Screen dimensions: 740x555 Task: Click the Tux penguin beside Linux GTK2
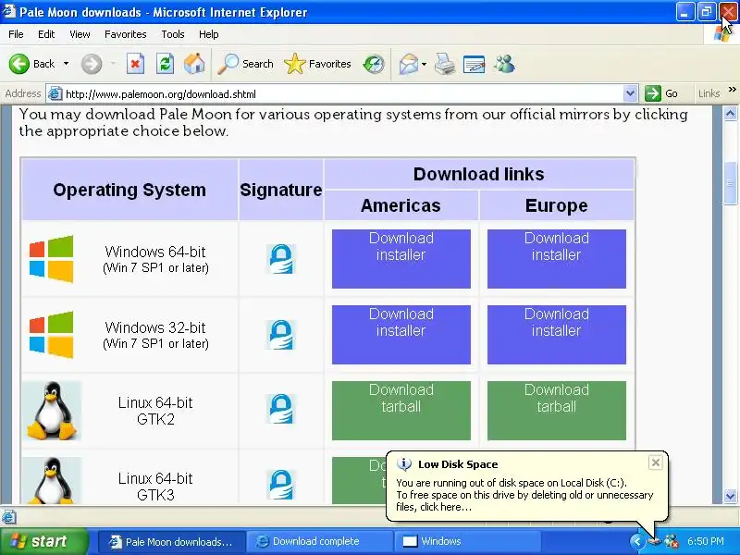(x=52, y=411)
